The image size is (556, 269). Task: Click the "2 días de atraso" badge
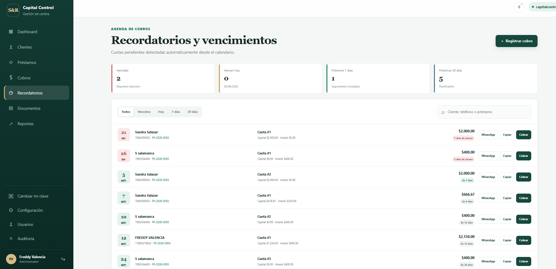coord(463,159)
